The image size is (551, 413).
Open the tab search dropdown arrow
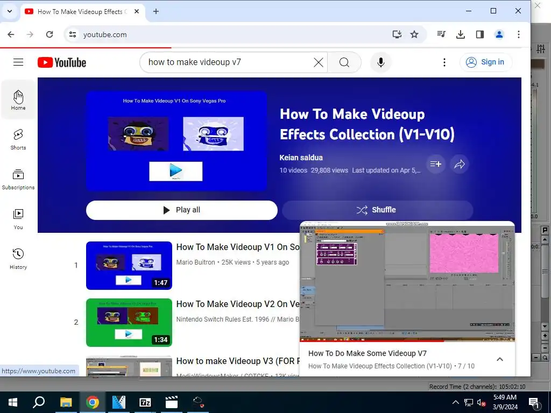pyautogui.click(x=10, y=11)
